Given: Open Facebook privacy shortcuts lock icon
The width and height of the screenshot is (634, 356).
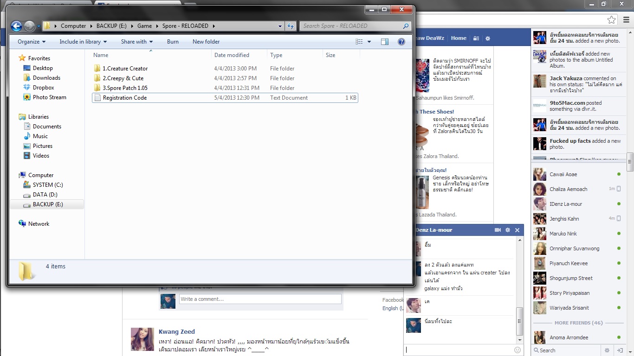Looking at the screenshot, I should (476, 38).
